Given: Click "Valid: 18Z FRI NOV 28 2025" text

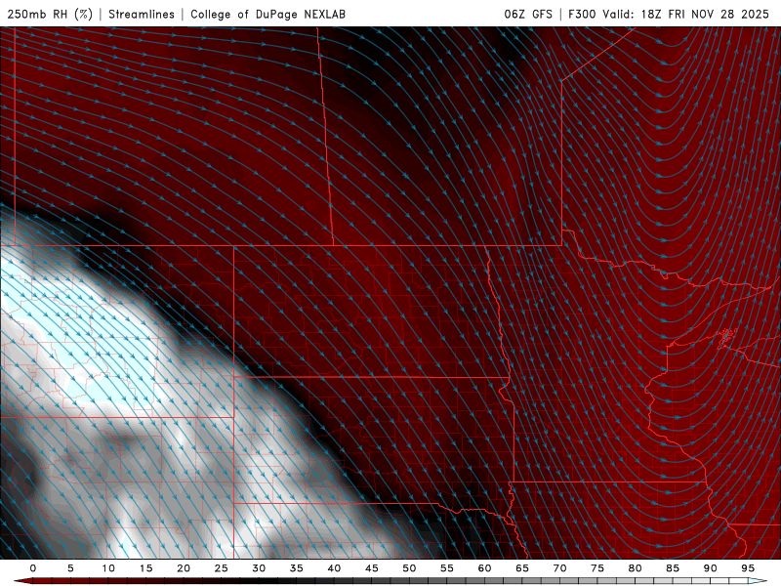Looking at the screenshot, I should coord(686,14).
